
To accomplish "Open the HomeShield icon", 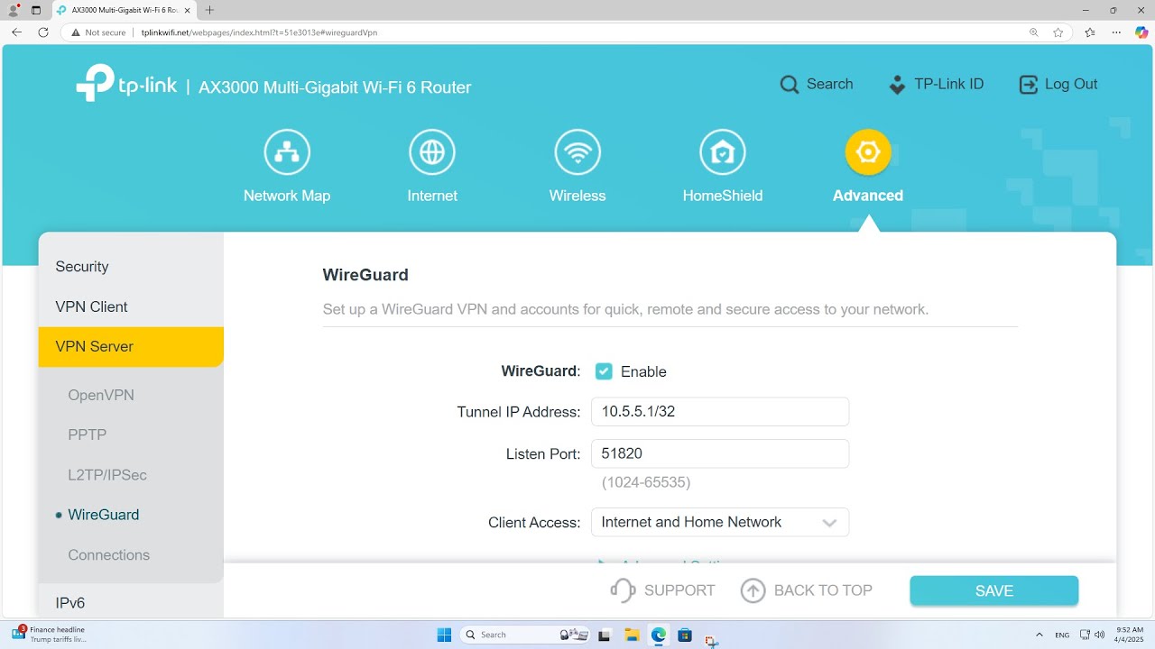I will [x=723, y=152].
